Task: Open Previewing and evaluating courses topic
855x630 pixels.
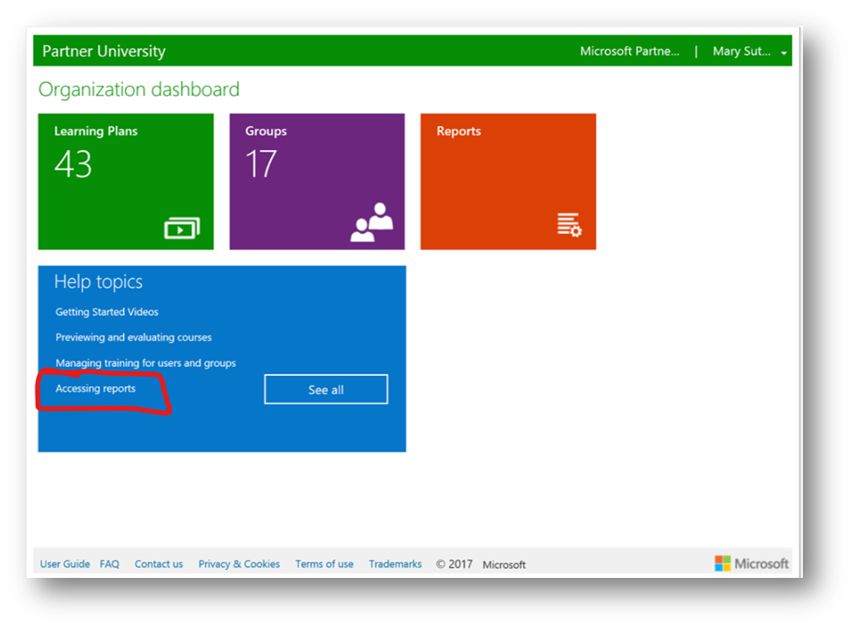Action: pos(134,337)
